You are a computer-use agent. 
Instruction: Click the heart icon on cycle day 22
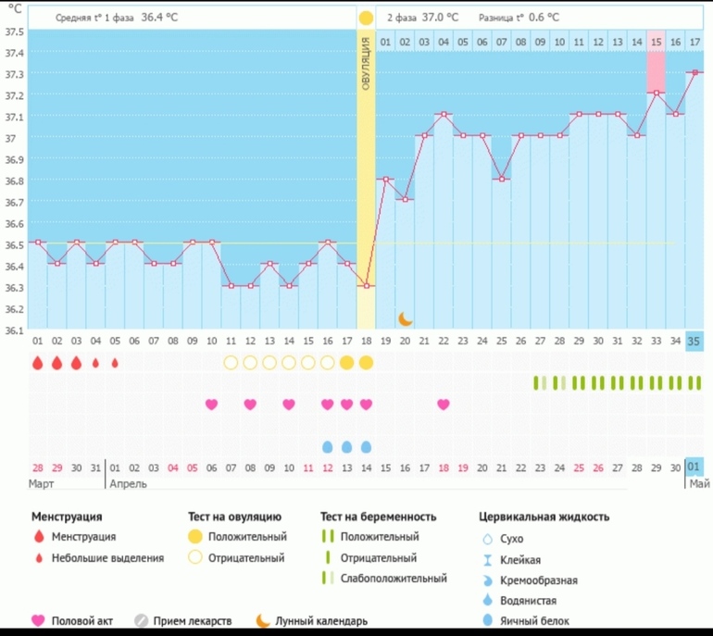444,404
